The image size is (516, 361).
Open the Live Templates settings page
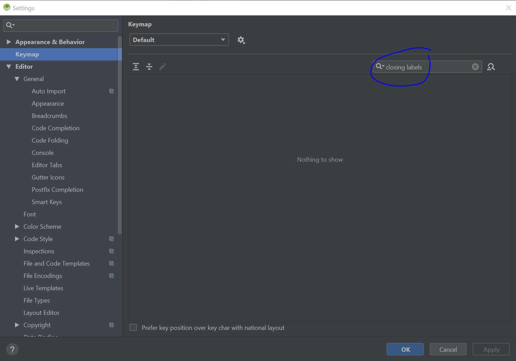pyautogui.click(x=43, y=288)
